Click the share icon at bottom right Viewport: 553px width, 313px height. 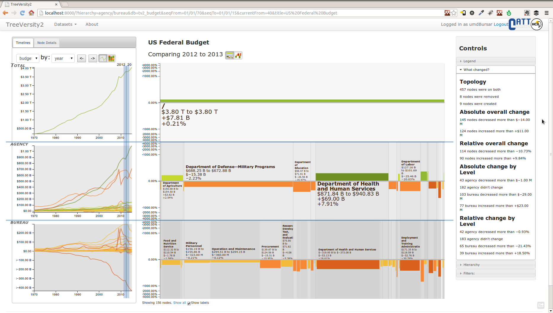click(541, 305)
